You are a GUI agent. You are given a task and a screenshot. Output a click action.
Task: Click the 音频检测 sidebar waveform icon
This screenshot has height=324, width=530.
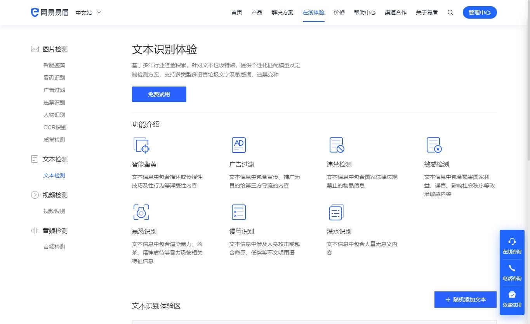pos(35,230)
